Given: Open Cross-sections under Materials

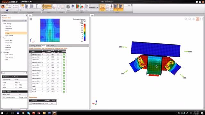Looking at the screenshot, I should tap(9, 55).
